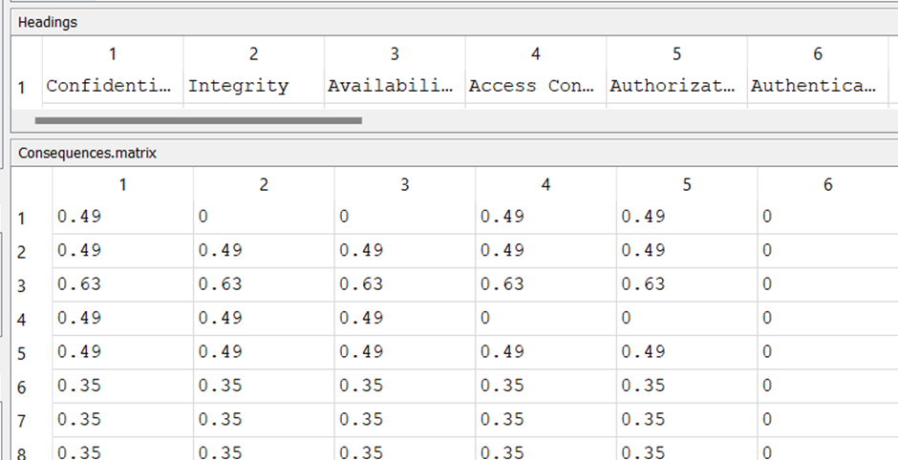Select the 'Confidenti…' heading cell
This screenshot has width=898, height=460.
[x=113, y=87]
